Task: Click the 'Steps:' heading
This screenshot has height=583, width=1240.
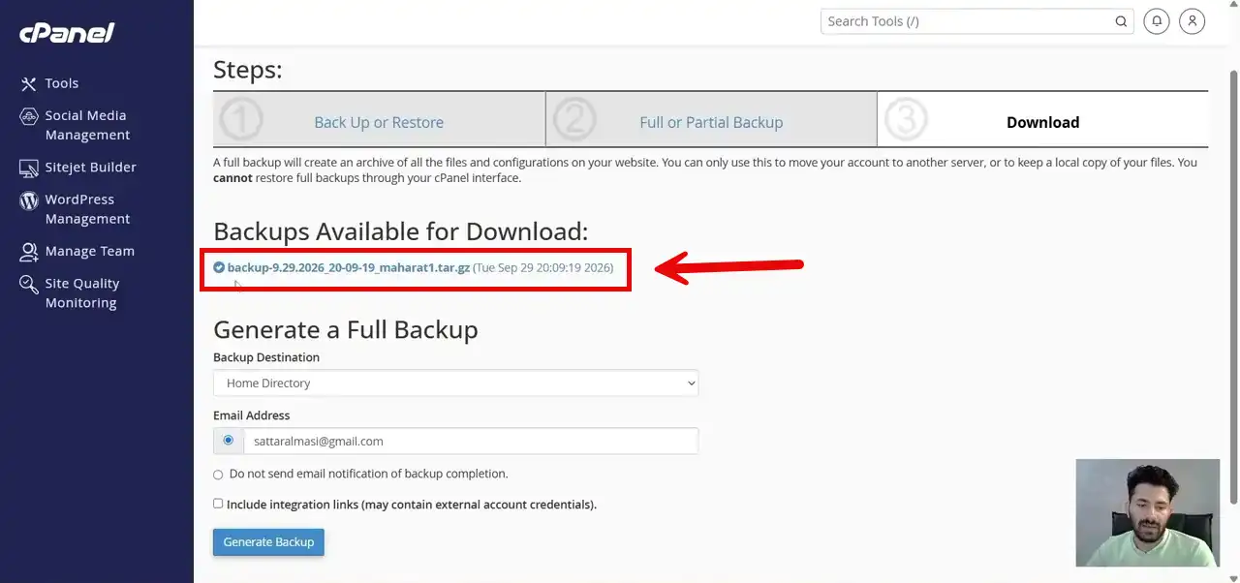Action: tap(248, 70)
